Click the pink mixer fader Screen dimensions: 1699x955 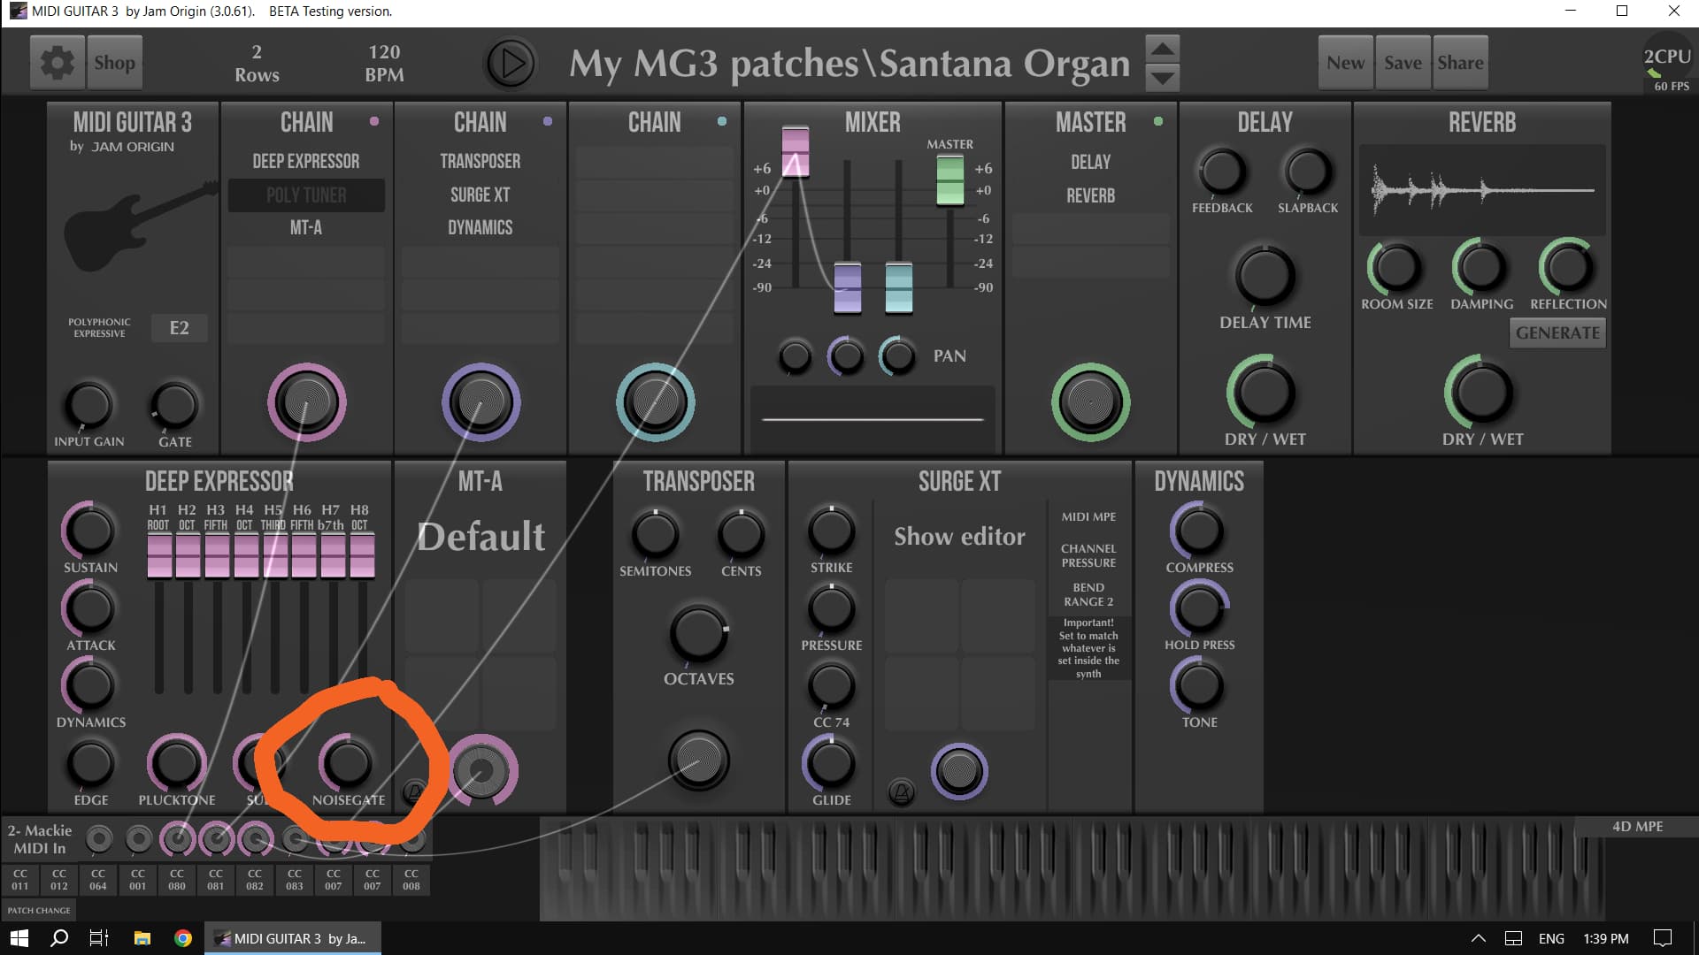click(795, 151)
